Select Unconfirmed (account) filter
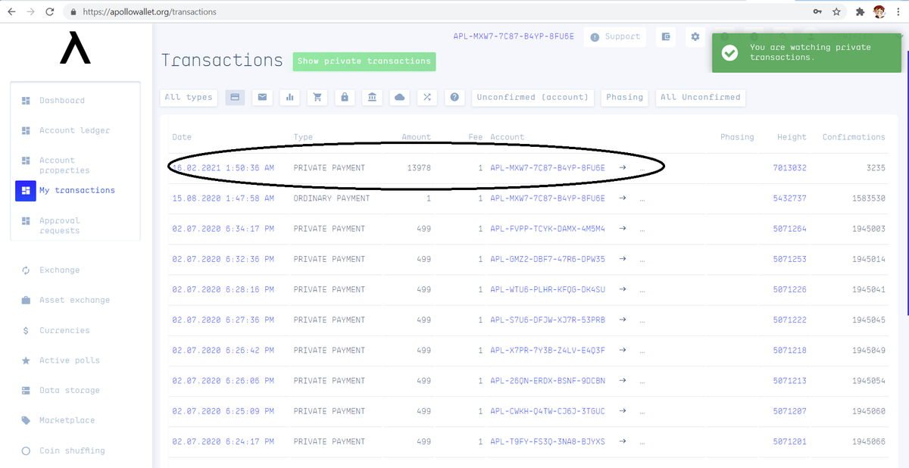Viewport: 909px width, 468px height. [533, 97]
